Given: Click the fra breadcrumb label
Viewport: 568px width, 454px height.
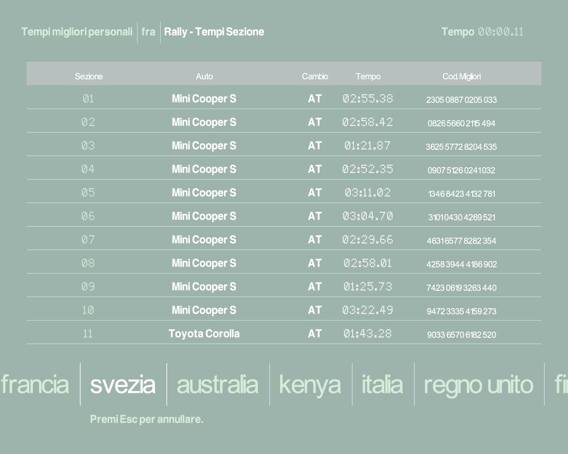Looking at the screenshot, I should pyautogui.click(x=148, y=32).
